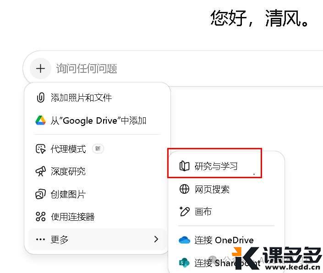Viewport: 323px width, 273px height.
Task: Click the 连接 OneDrive option
Action: [224, 240]
